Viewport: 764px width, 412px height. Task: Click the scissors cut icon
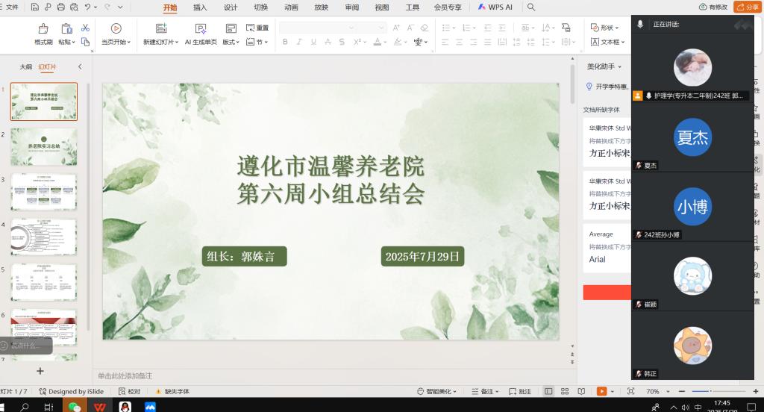85,28
